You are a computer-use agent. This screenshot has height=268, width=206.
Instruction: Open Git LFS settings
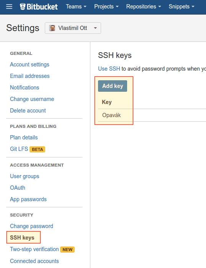click(x=19, y=149)
